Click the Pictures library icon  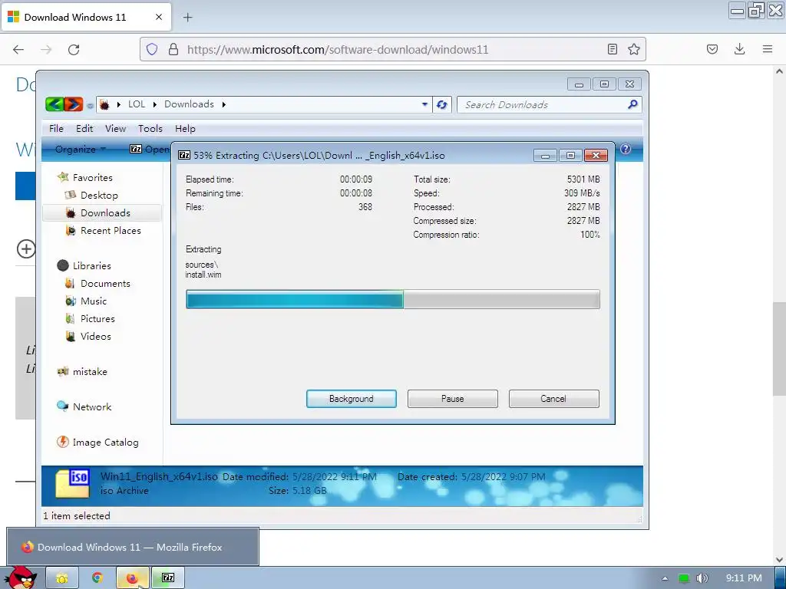70,318
